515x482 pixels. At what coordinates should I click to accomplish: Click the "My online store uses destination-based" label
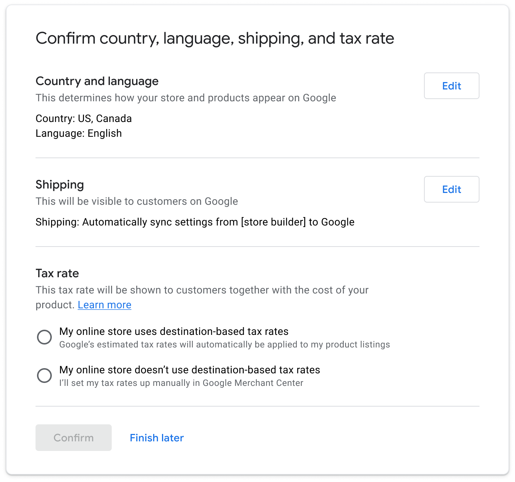174,332
